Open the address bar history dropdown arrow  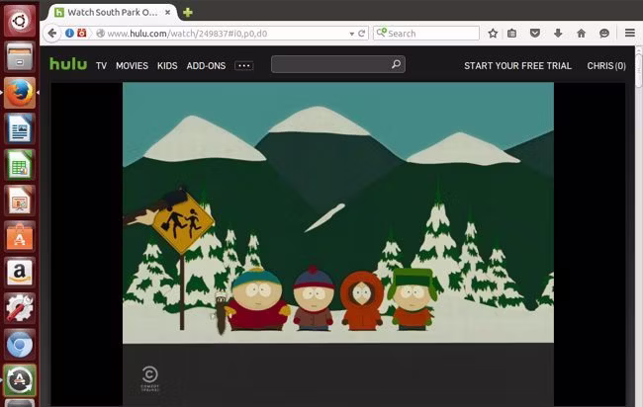coord(351,34)
